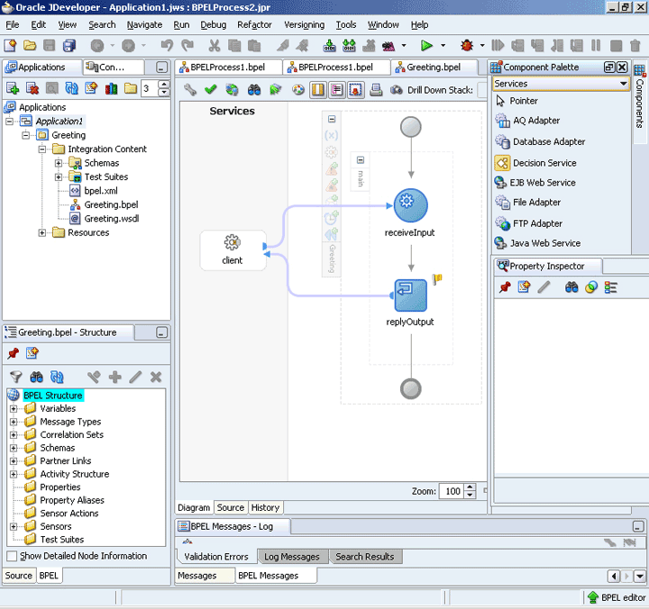This screenshot has height=609, width=649.
Task: Choose the Database Adapter palette item
Action: [x=540, y=141]
